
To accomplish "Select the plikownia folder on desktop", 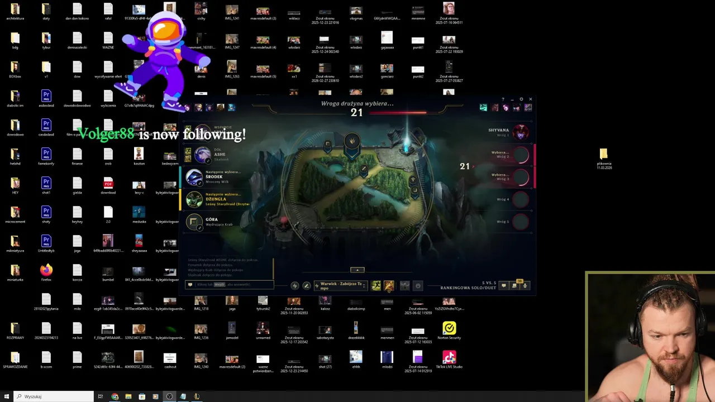I will point(604,159).
